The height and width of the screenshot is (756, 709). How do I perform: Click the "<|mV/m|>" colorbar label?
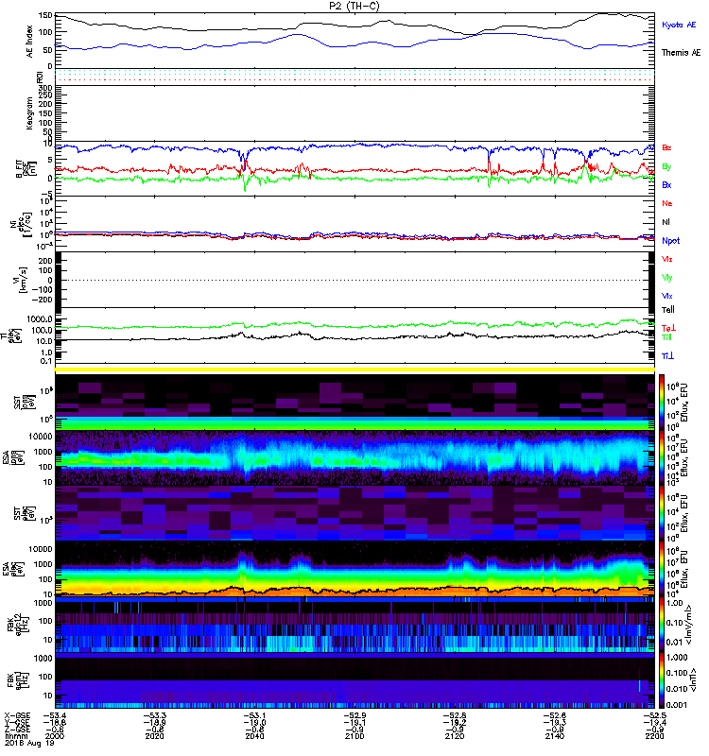point(689,625)
